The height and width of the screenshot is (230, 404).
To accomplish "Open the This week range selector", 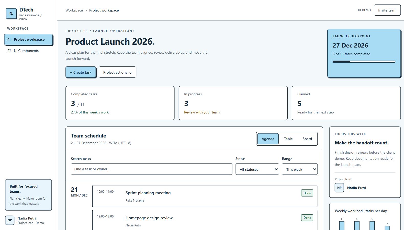I will point(300,169).
